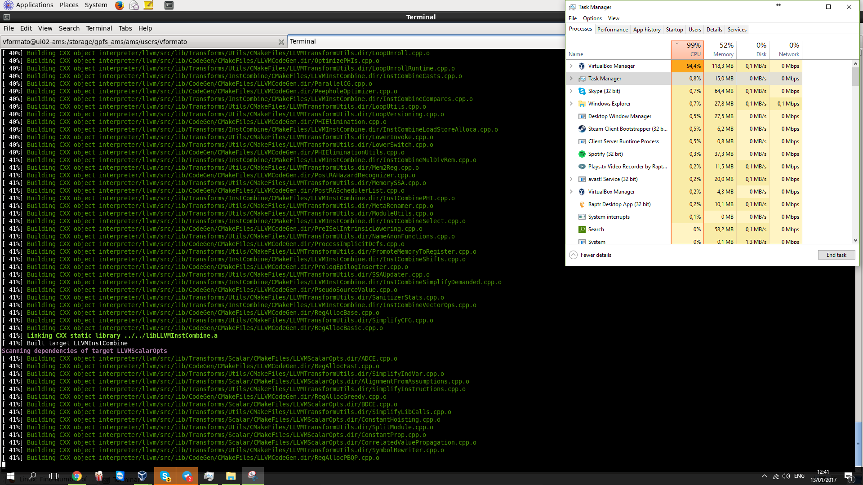The image size is (863, 485).
Task: Open Task View on the taskbar
Action: pyautogui.click(x=54, y=476)
